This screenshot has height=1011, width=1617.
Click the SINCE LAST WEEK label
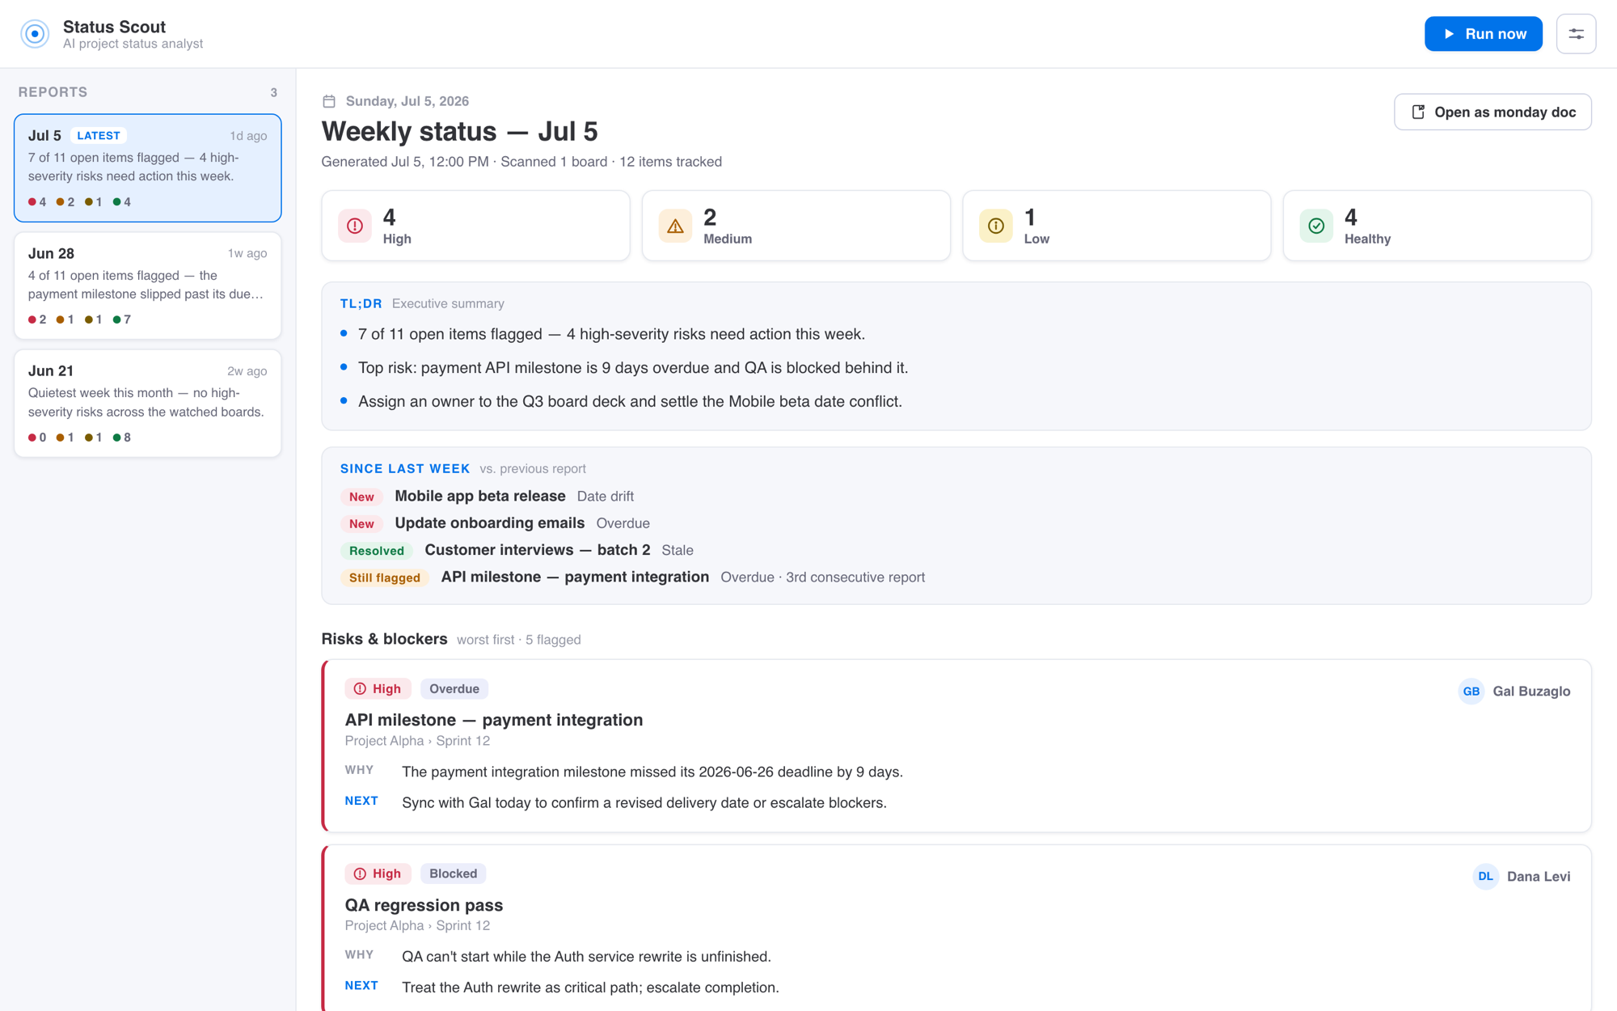point(405,468)
